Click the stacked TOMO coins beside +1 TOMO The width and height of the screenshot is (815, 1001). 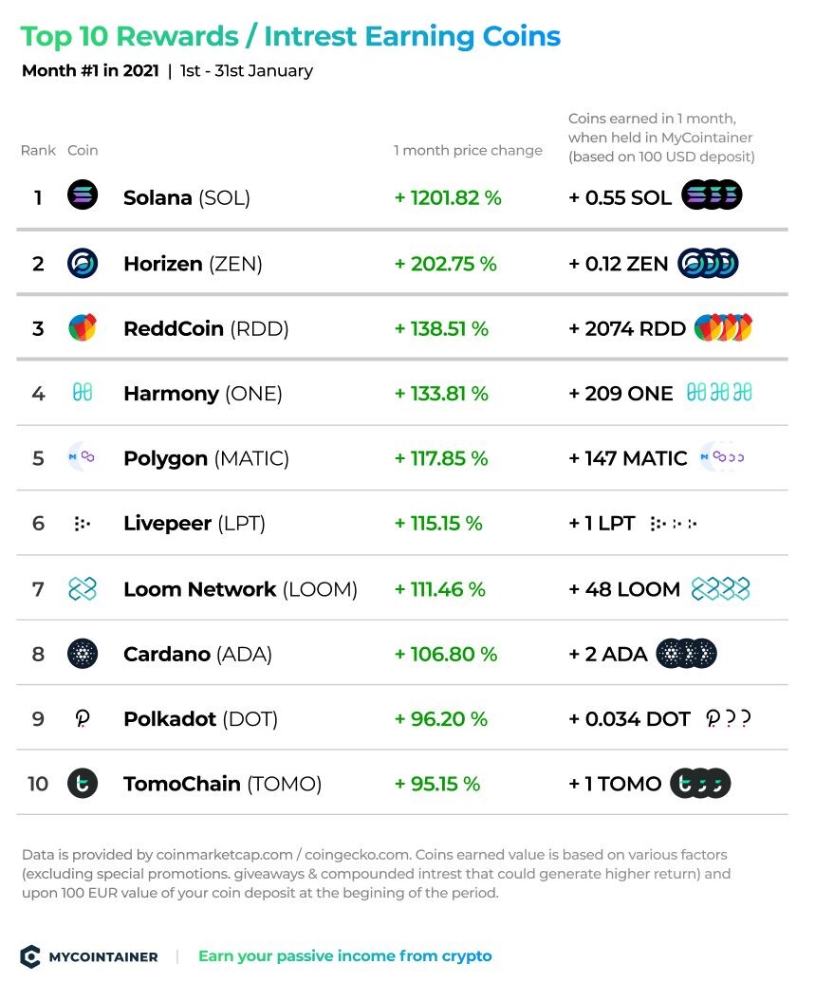tap(700, 784)
